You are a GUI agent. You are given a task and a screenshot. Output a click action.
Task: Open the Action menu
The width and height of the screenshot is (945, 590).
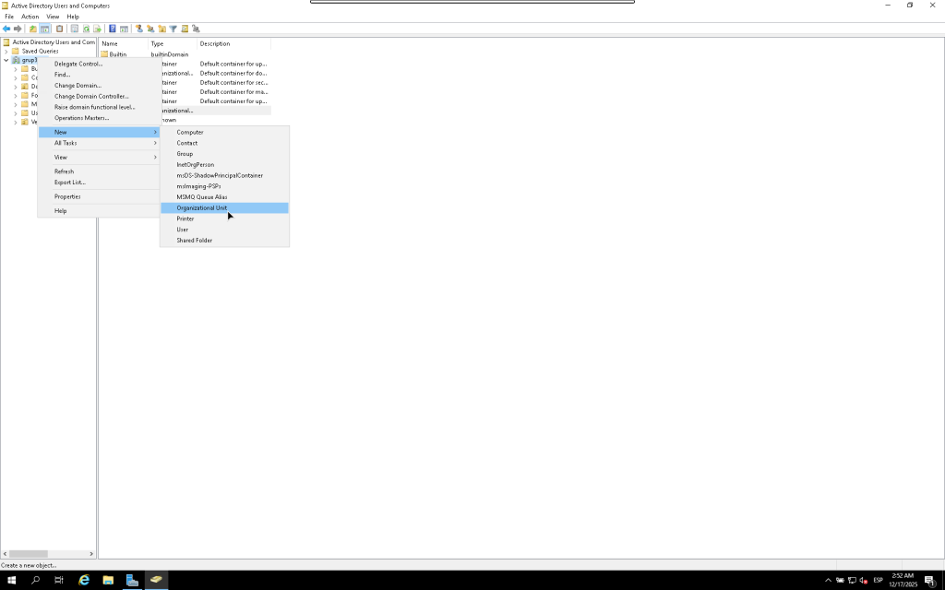point(30,17)
